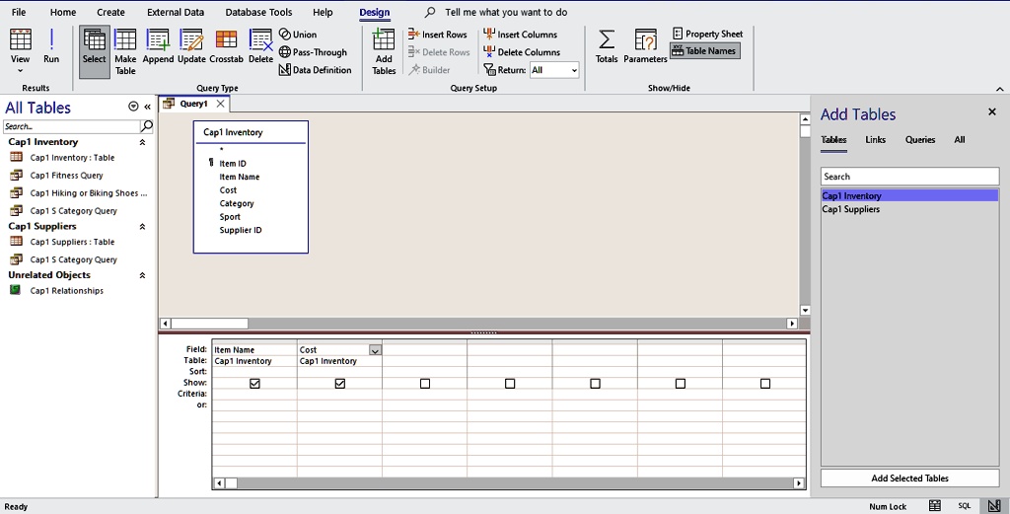Click Add Selected Tables button
Viewport: 1010px width, 514px height.
click(x=909, y=477)
